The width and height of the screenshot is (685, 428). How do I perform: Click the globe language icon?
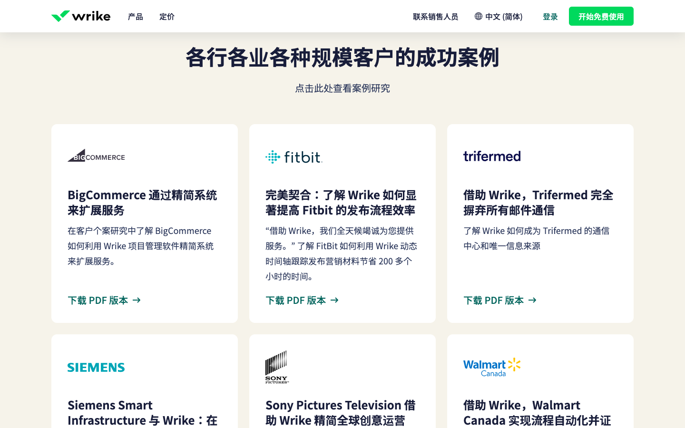[x=479, y=16]
